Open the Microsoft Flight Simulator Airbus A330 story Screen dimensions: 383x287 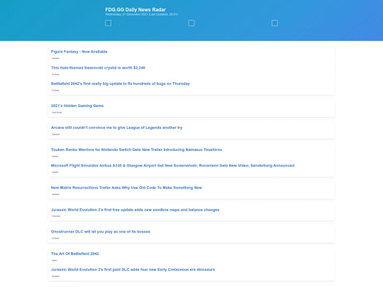coord(172,165)
